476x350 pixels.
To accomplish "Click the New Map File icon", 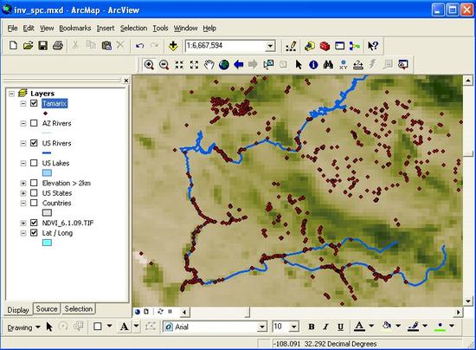I will coord(13,46).
